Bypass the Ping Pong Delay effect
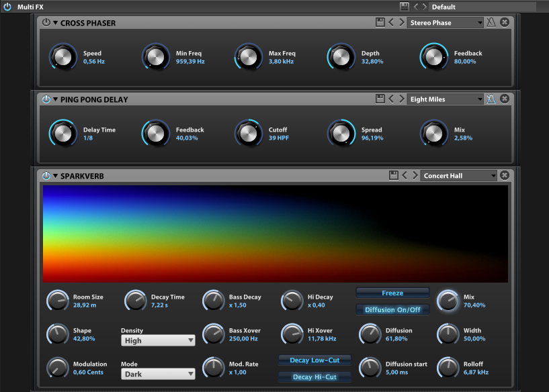The image size is (549, 392). (x=46, y=99)
